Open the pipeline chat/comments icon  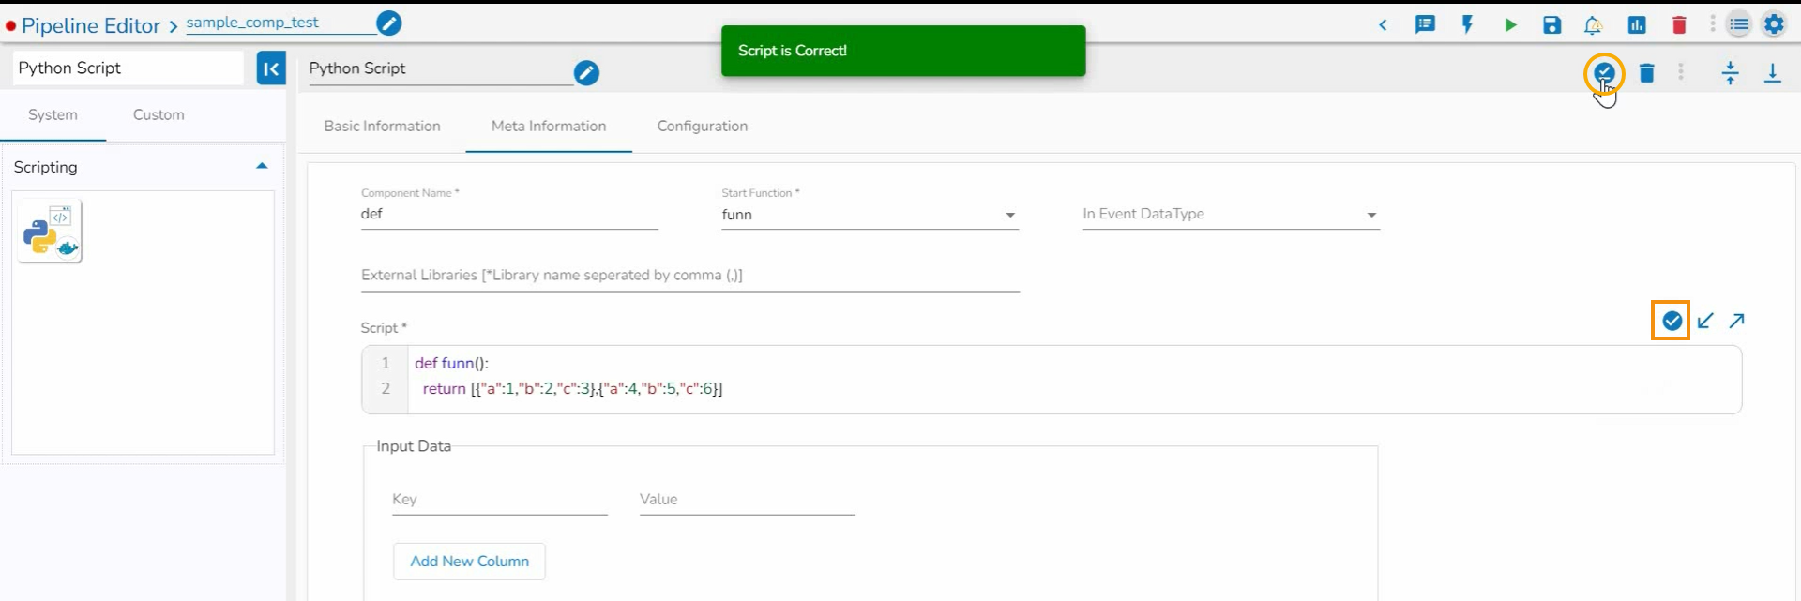[1425, 25]
